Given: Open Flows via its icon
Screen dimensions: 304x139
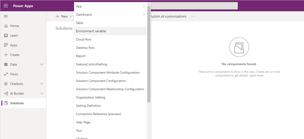Looking at the screenshot, I should coord(6,74).
